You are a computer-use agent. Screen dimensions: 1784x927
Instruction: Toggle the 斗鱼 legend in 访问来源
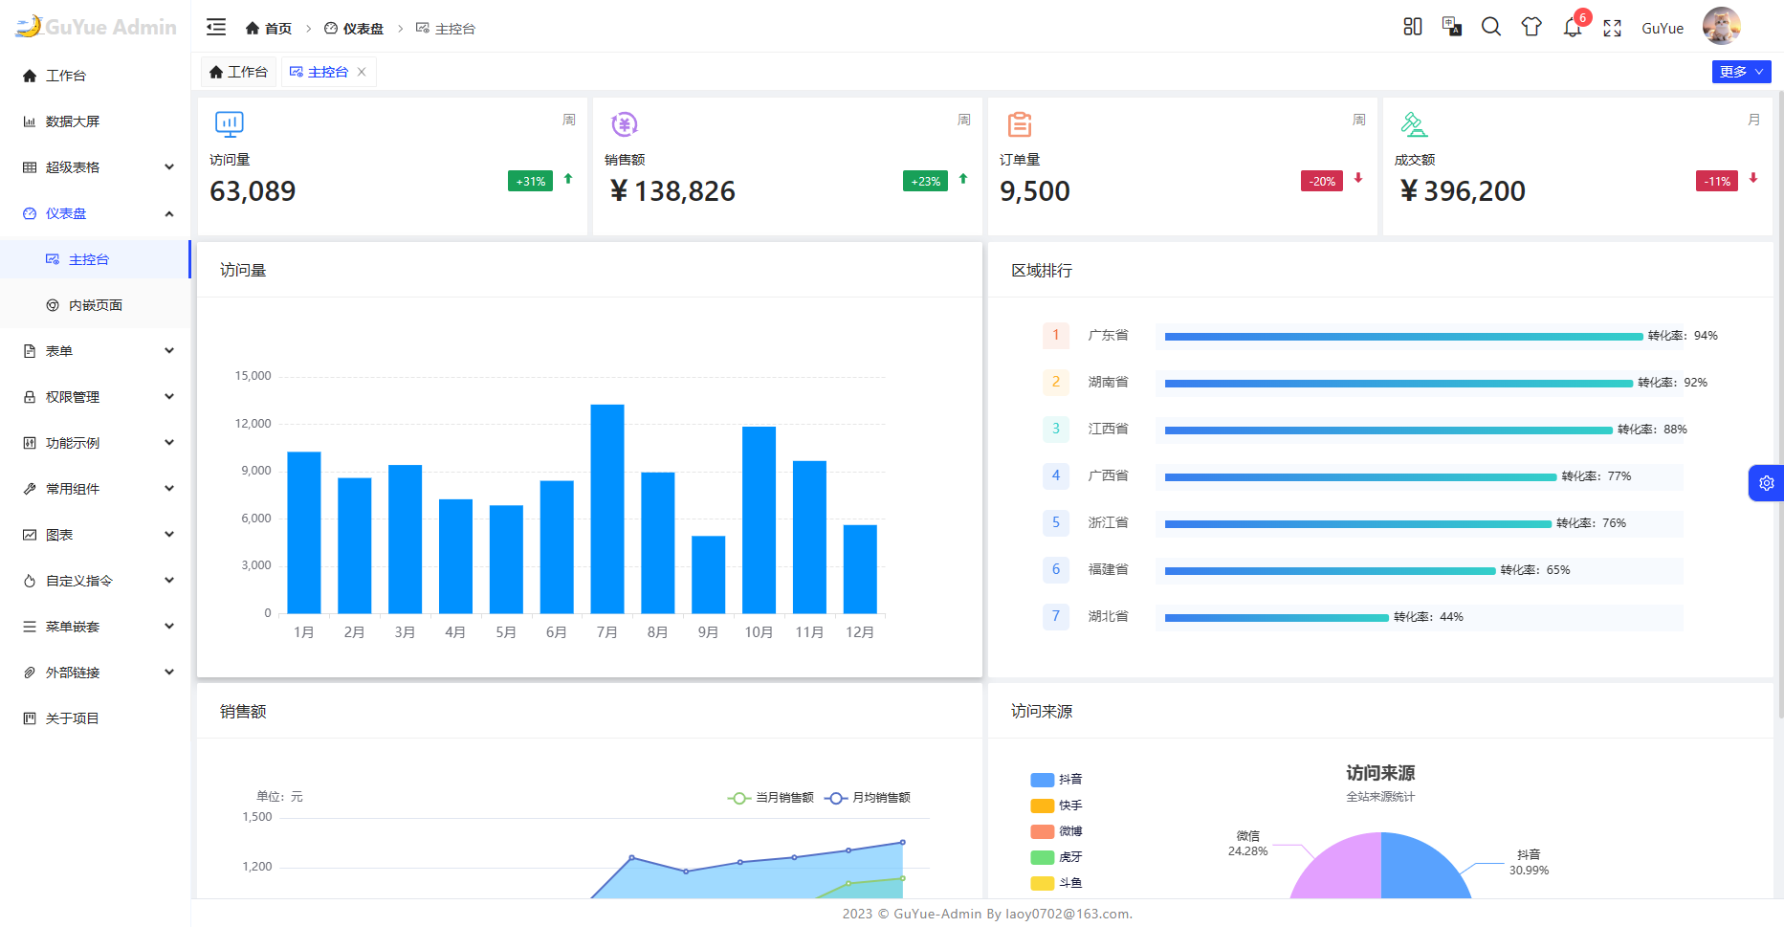pyautogui.click(x=1057, y=883)
